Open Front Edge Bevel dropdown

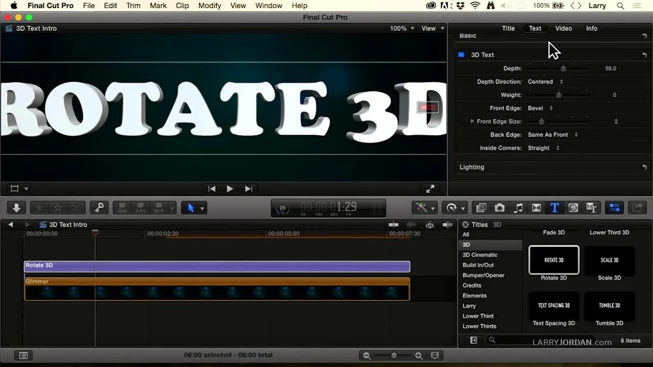540,108
